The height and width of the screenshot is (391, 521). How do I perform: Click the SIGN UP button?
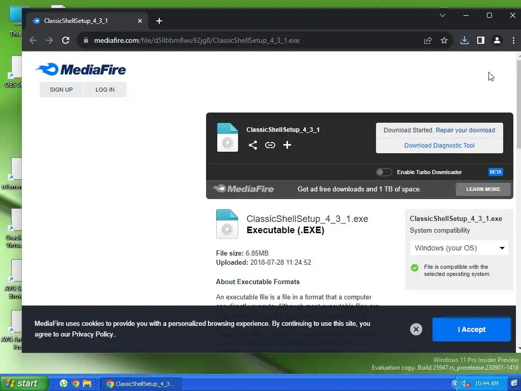tap(61, 90)
